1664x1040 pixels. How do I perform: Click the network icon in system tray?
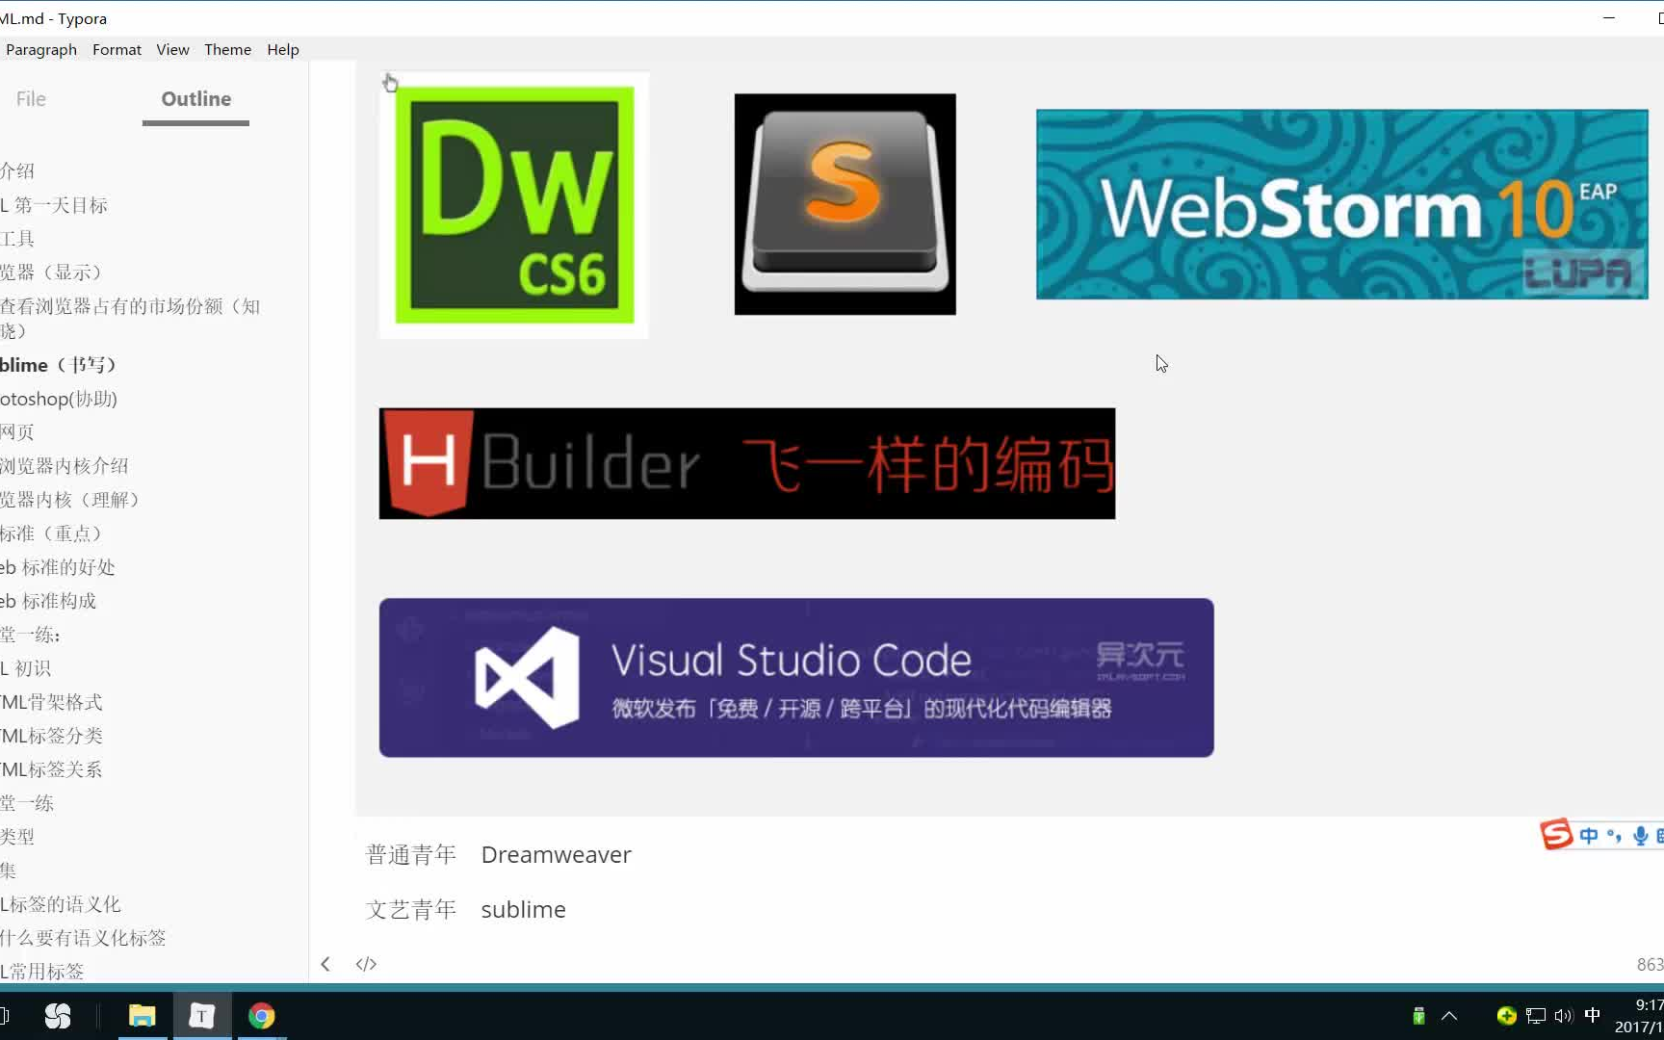click(x=1536, y=1016)
